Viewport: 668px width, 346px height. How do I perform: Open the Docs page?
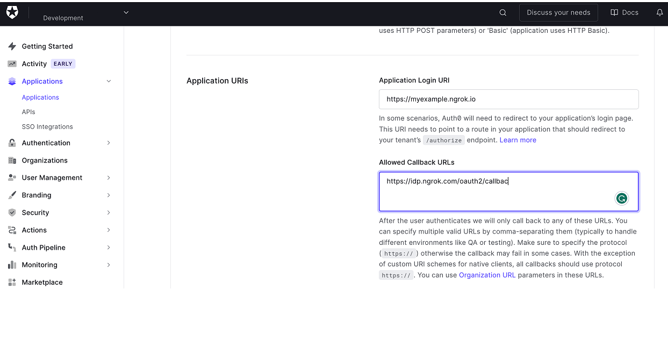pyautogui.click(x=624, y=12)
